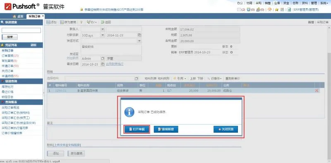Open the 资料 top menu
The width and height of the screenshot is (331, 163).
[305, 3]
